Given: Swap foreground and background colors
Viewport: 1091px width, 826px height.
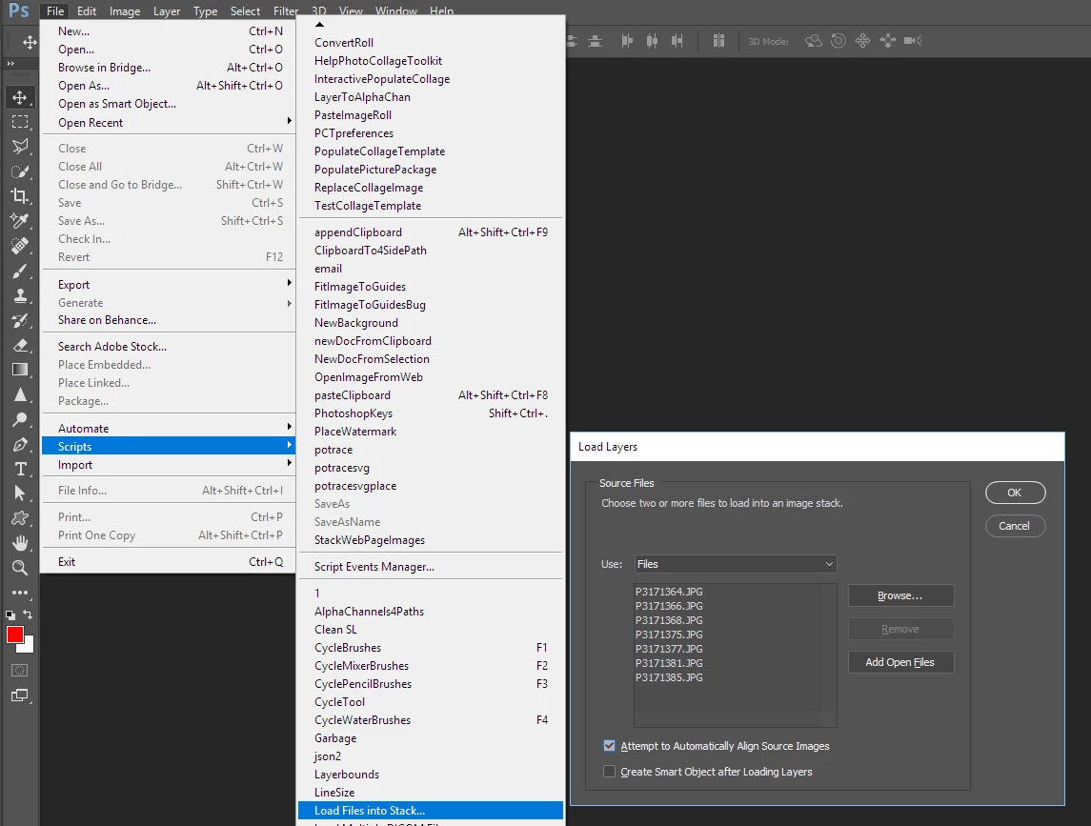Looking at the screenshot, I should click(28, 614).
